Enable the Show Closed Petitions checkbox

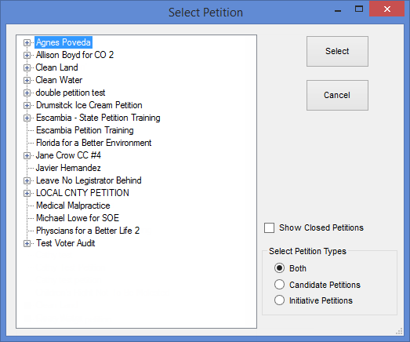coord(269,227)
